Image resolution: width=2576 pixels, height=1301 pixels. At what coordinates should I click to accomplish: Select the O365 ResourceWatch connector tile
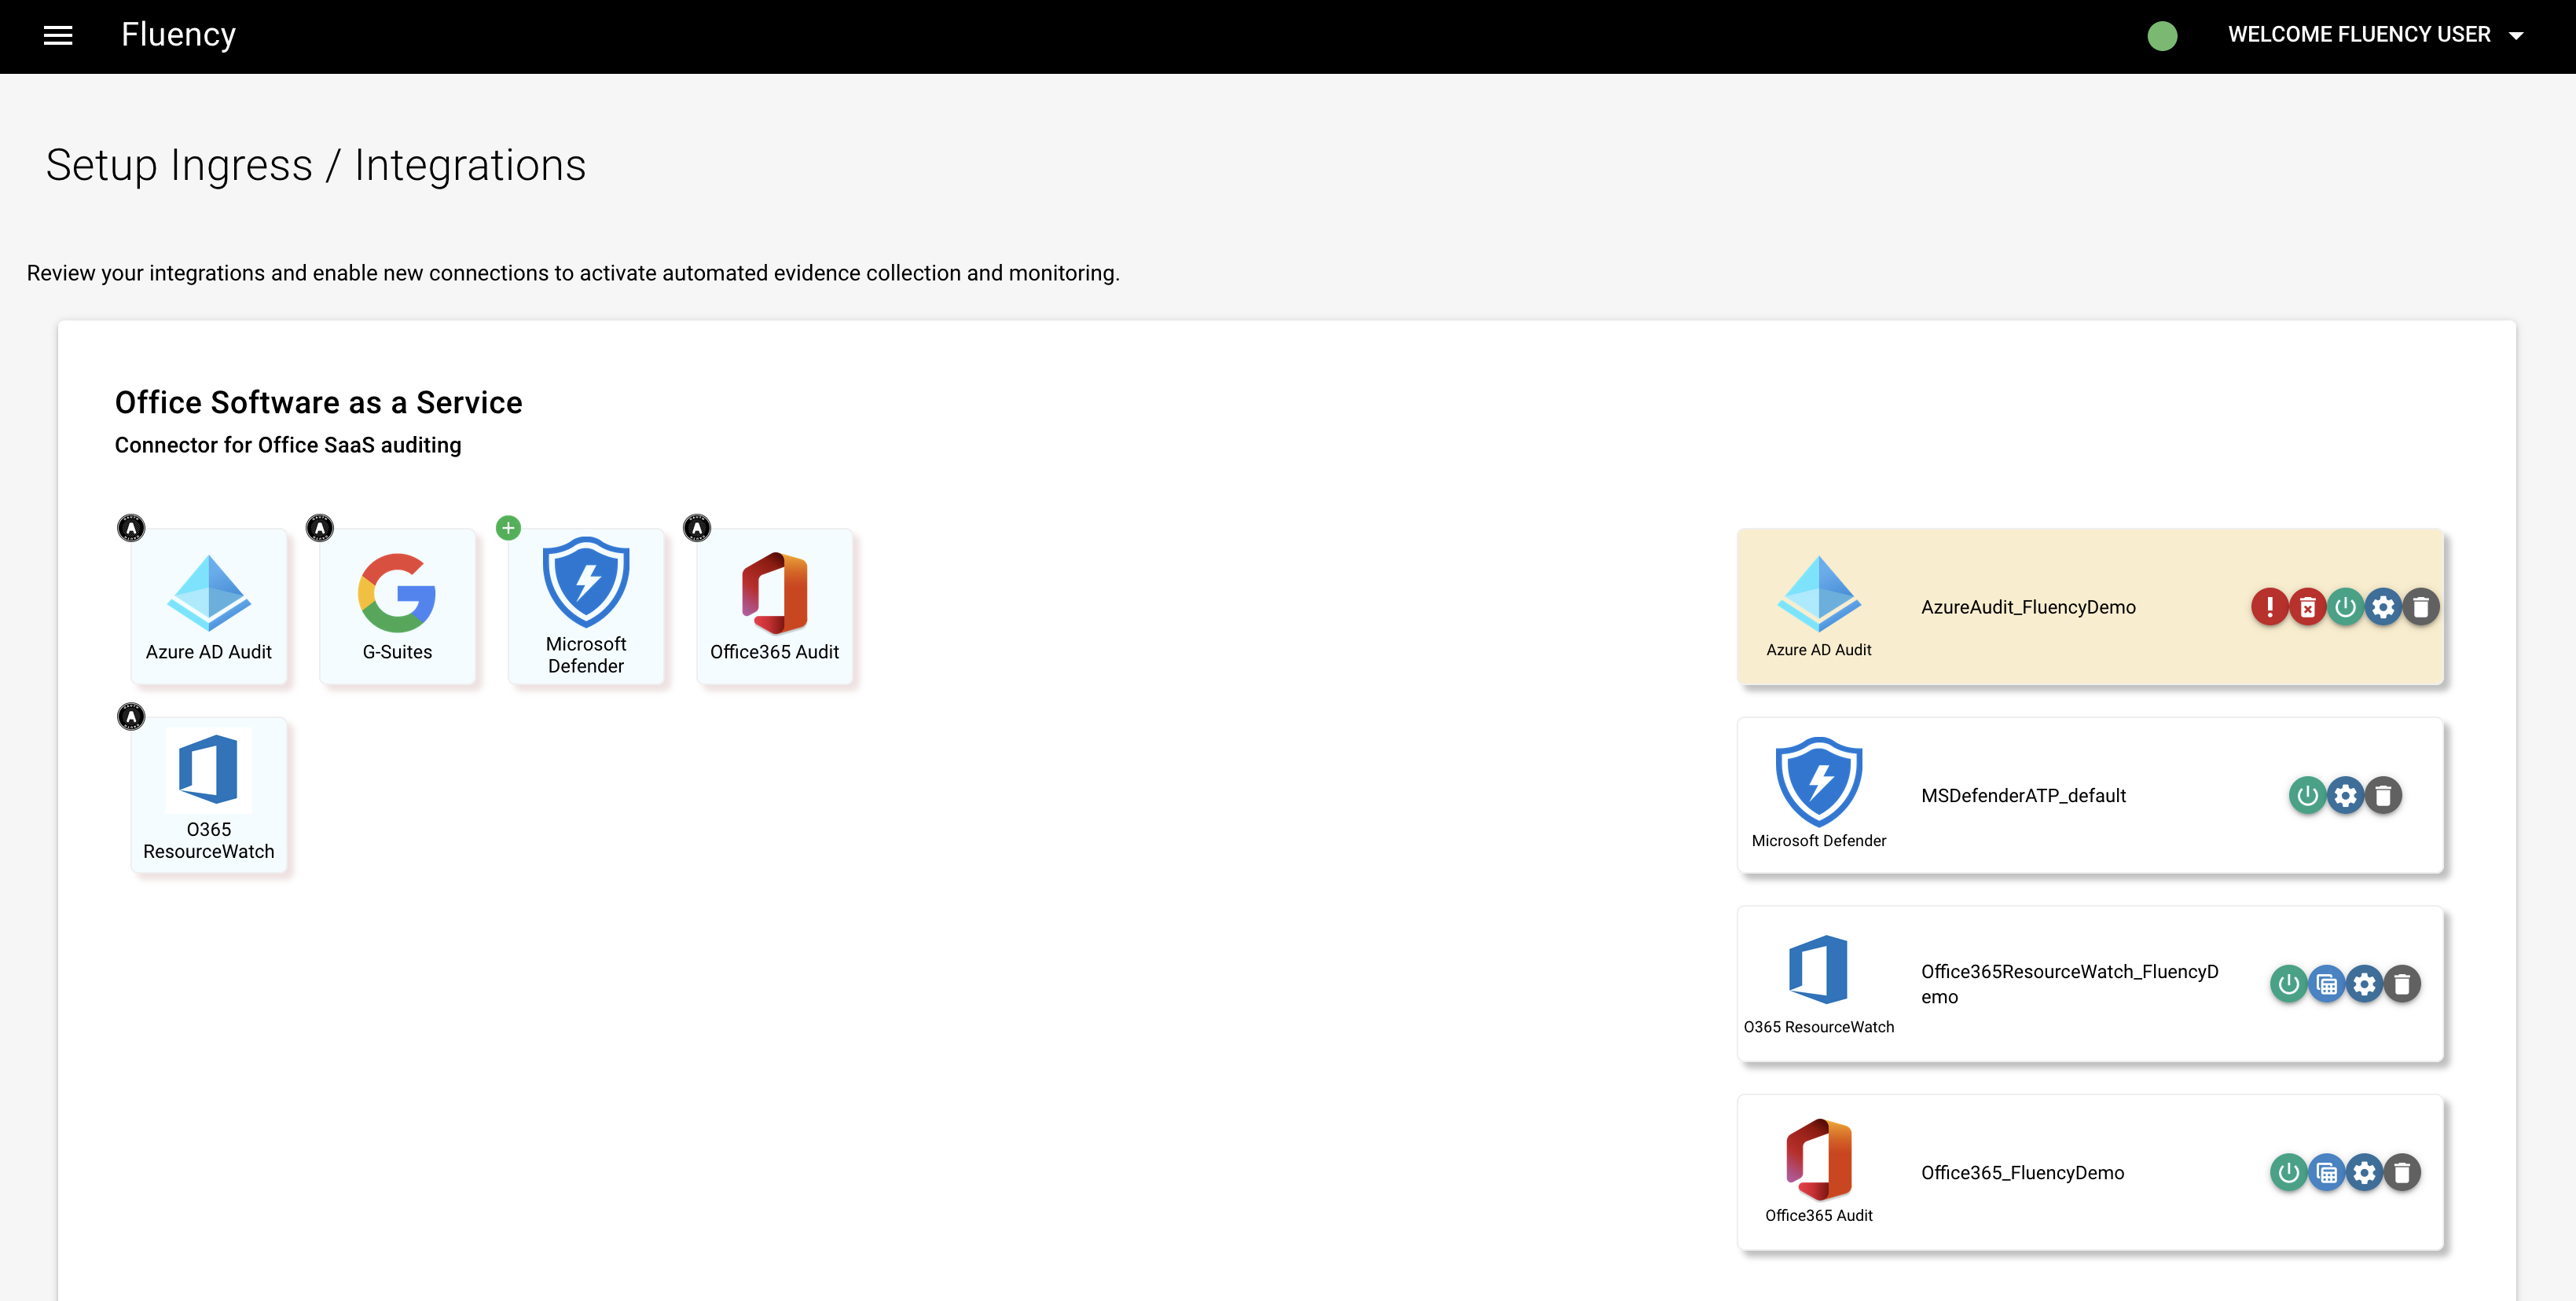pos(209,795)
